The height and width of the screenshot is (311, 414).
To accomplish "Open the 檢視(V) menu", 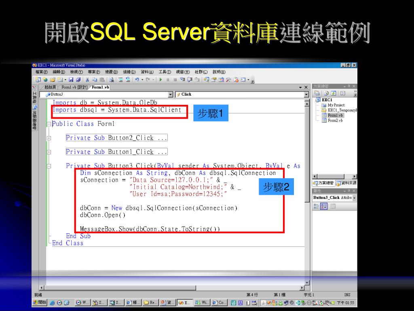I will [76, 72].
